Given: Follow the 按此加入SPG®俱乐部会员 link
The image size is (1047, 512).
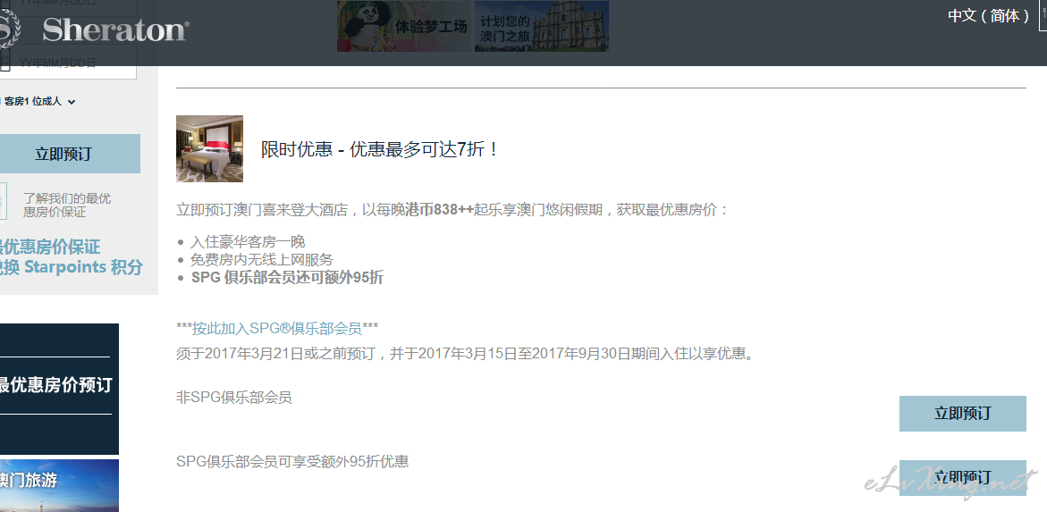Looking at the screenshot, I should click(276, 329).
